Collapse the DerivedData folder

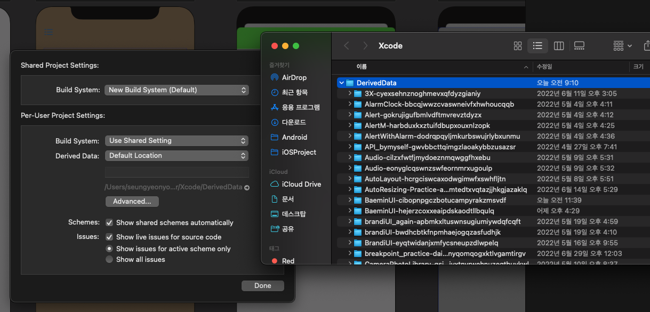(x=341, y=83)
